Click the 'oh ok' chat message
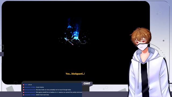Image resolution: width=172 pixels, height=97 pixels. pos(30,85)
